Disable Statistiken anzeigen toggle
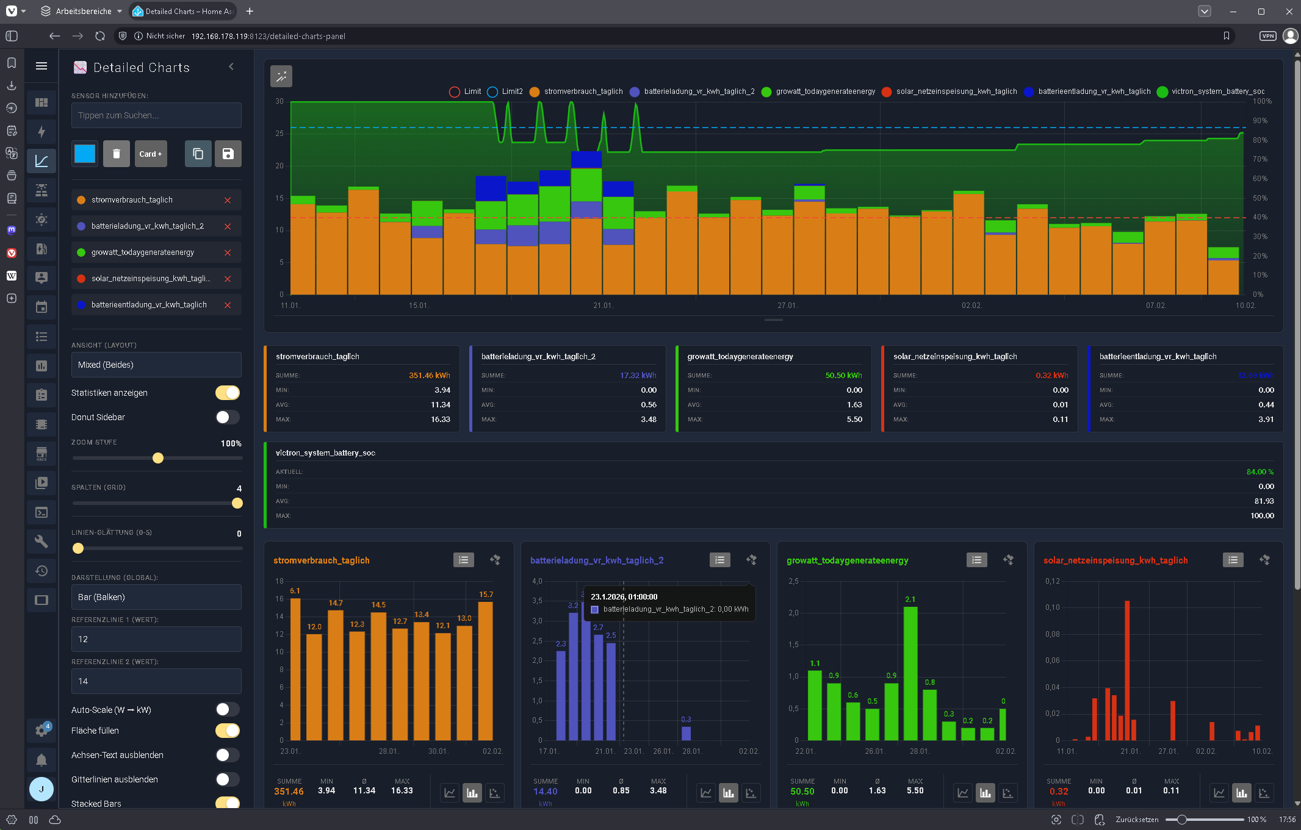Screen dimensions: 1301x830 (228, 393)
